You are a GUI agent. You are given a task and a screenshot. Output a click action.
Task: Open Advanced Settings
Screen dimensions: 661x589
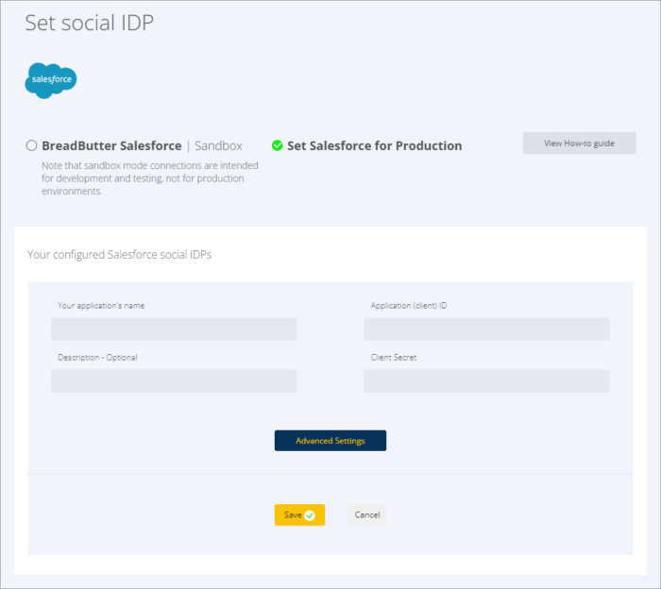pos(330,441)
